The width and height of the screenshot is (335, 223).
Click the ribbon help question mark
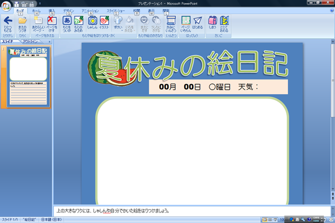click(332, 10)
